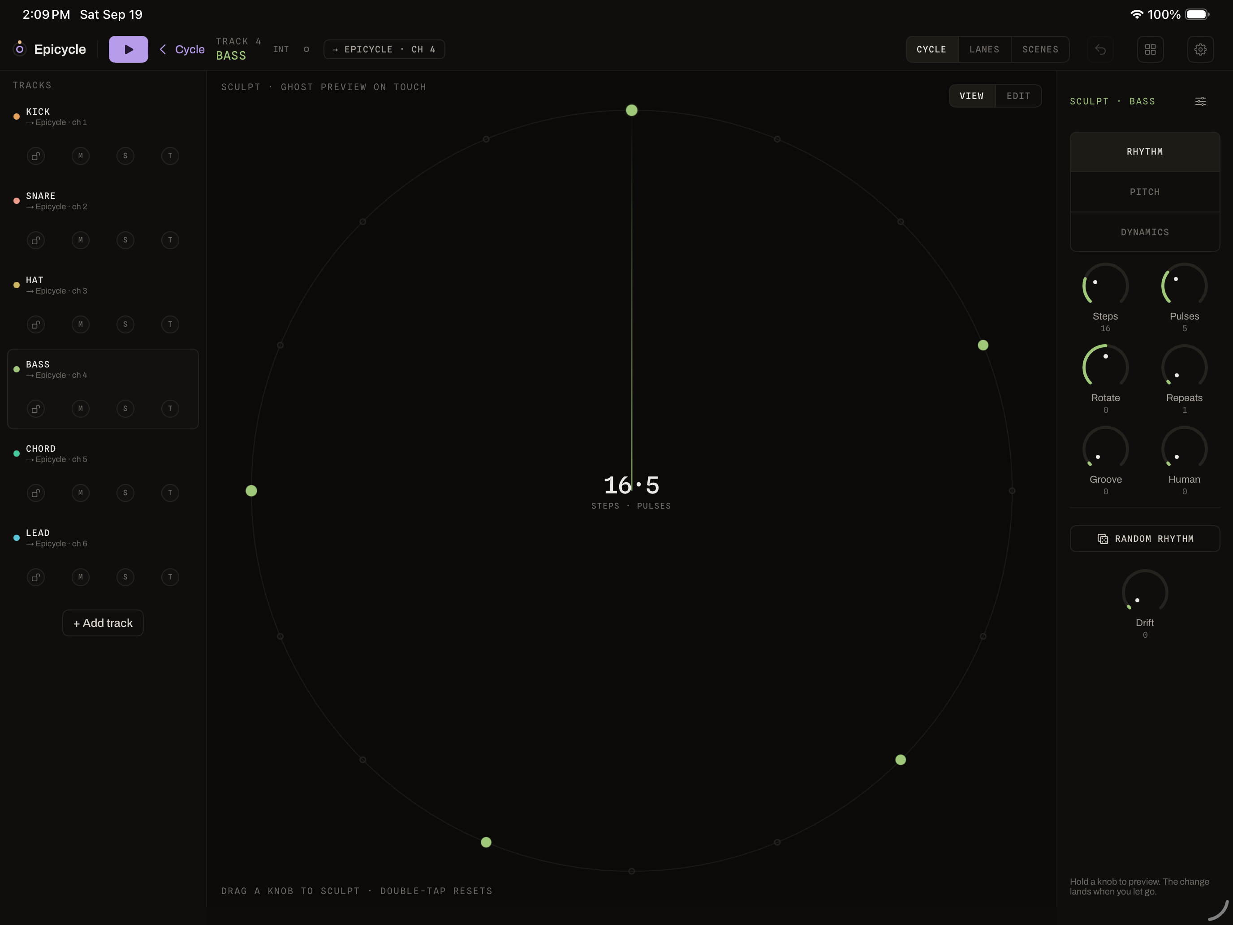The height and width of the screenshot is (925, 1233).
Task: Click the Epicycle app logo
Action: click(x=20, y=48)
